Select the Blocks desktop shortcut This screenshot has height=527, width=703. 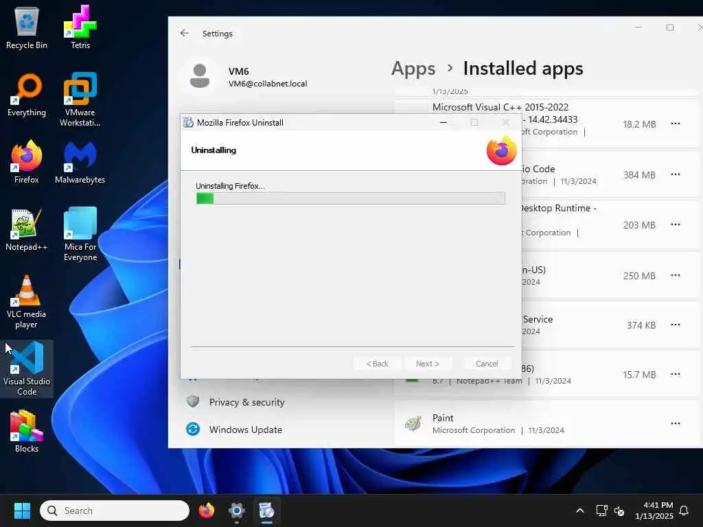click(27, 431)
